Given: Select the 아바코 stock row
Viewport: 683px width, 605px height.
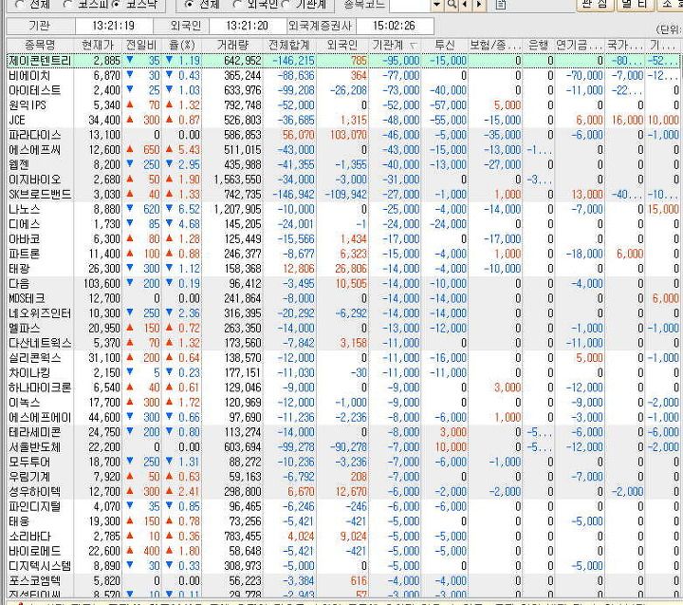Looking at the screenshot, I should point(341,239).
